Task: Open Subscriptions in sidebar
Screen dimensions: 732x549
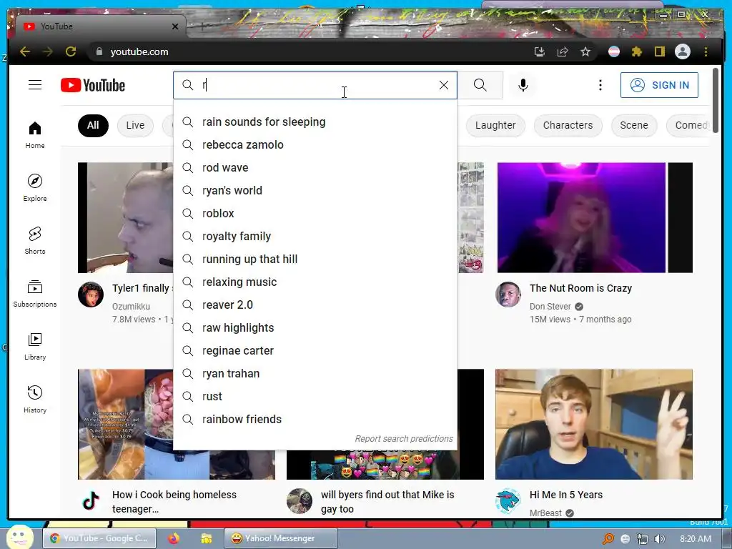Action: coord(35,294)
